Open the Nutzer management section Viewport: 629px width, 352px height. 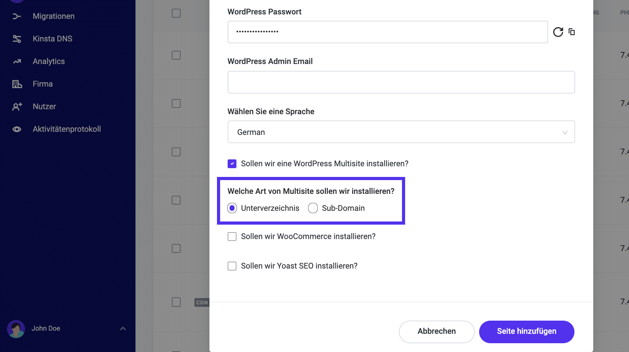pyautogui.click(x=44, y=106)
